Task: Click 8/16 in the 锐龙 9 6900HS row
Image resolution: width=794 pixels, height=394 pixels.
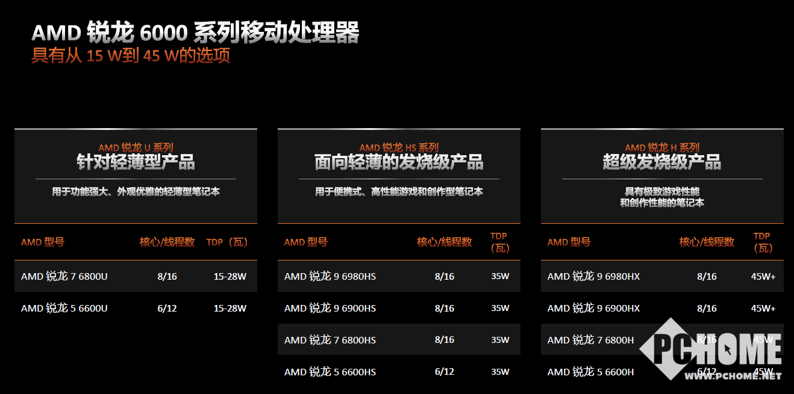Action: click(445, 309)
